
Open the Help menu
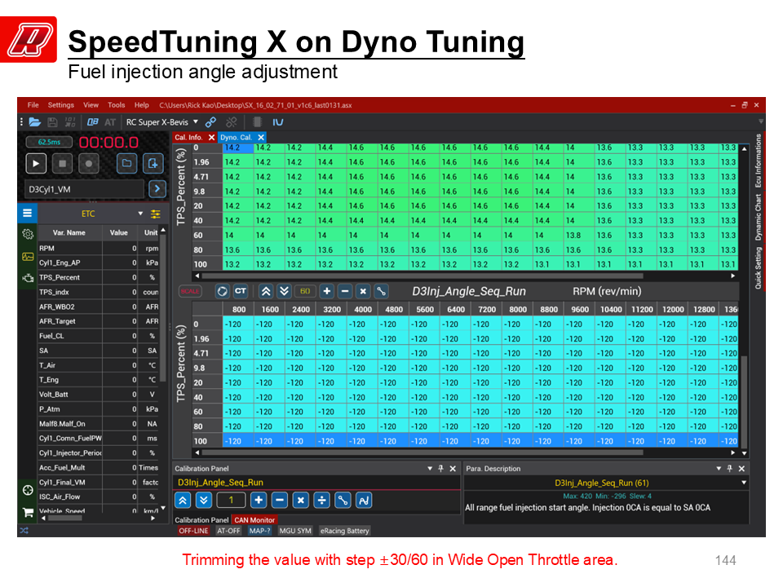(142, 105)
